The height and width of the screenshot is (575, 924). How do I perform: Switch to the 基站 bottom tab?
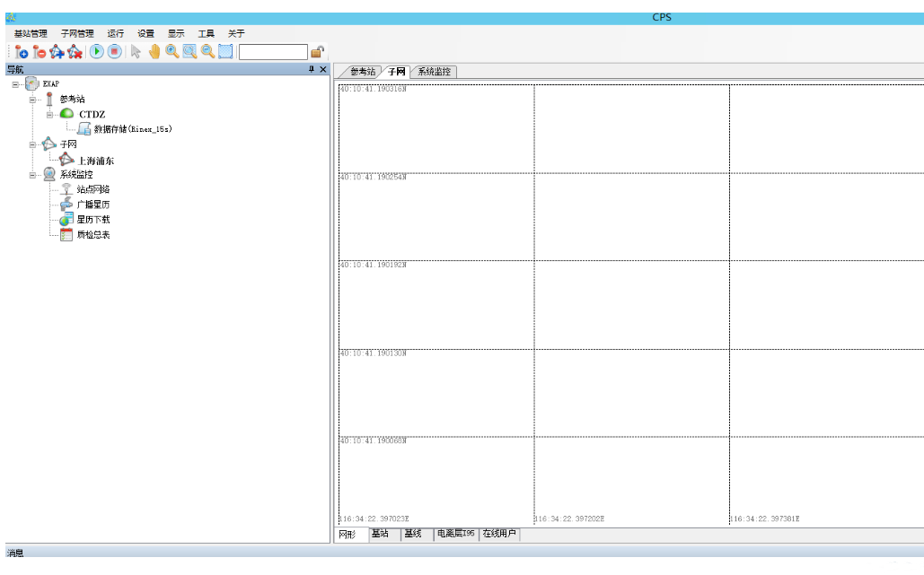tap(380, 534)
